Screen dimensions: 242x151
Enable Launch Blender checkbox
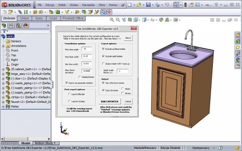(69, 94)
